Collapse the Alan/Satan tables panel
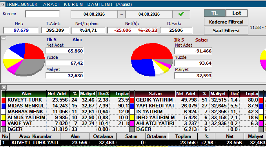This screenshot has width=266, height=147. click(4, 87)
